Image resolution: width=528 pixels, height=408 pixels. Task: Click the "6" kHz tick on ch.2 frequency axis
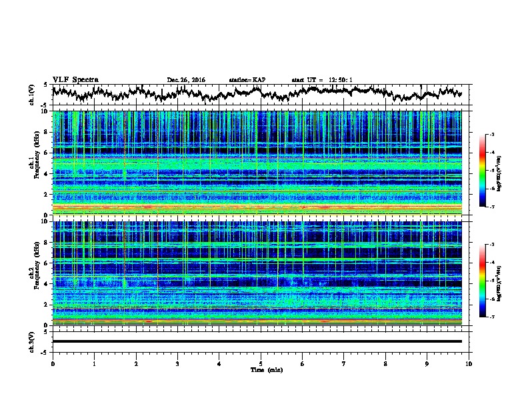pos(47,263)
